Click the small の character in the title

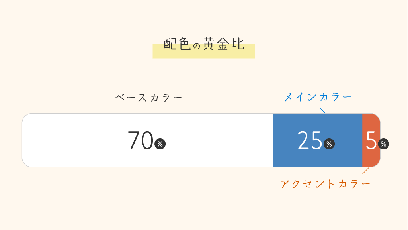pos(197,47)
